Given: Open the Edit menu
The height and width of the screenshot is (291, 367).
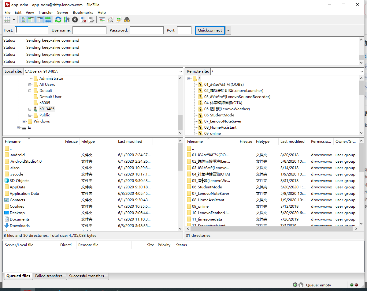Looking at the screenshot, I should [x=18, y=13].
